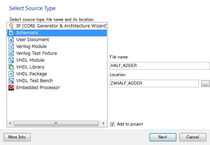Click the source list horizontal scrollbar thumb
This screenshot has height=145, width=210.
(x=56, y=123)
